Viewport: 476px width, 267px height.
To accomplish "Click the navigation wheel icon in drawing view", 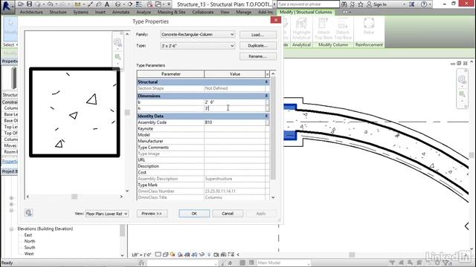I will tap(462, 79).
